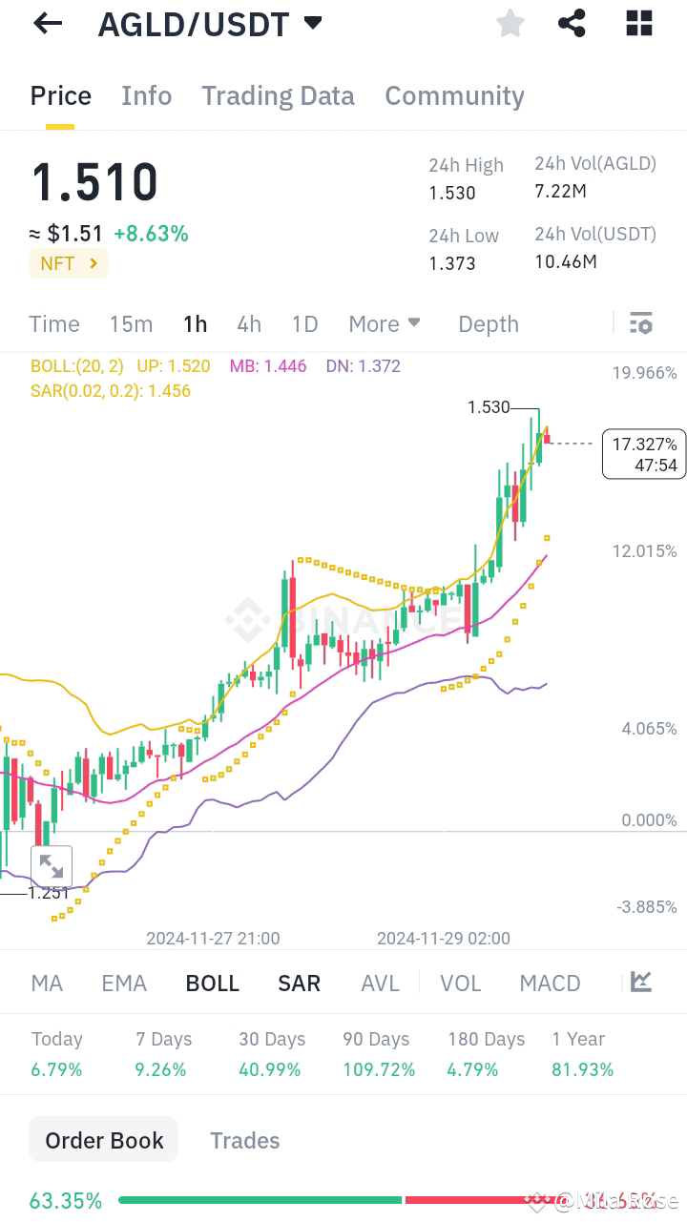Favorite AGLD/USDT with the star icon
The image size is (687, 1222).
coord(510,23)
